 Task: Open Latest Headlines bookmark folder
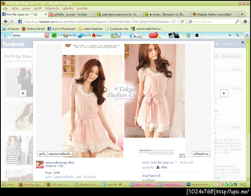tap(90, 29)
